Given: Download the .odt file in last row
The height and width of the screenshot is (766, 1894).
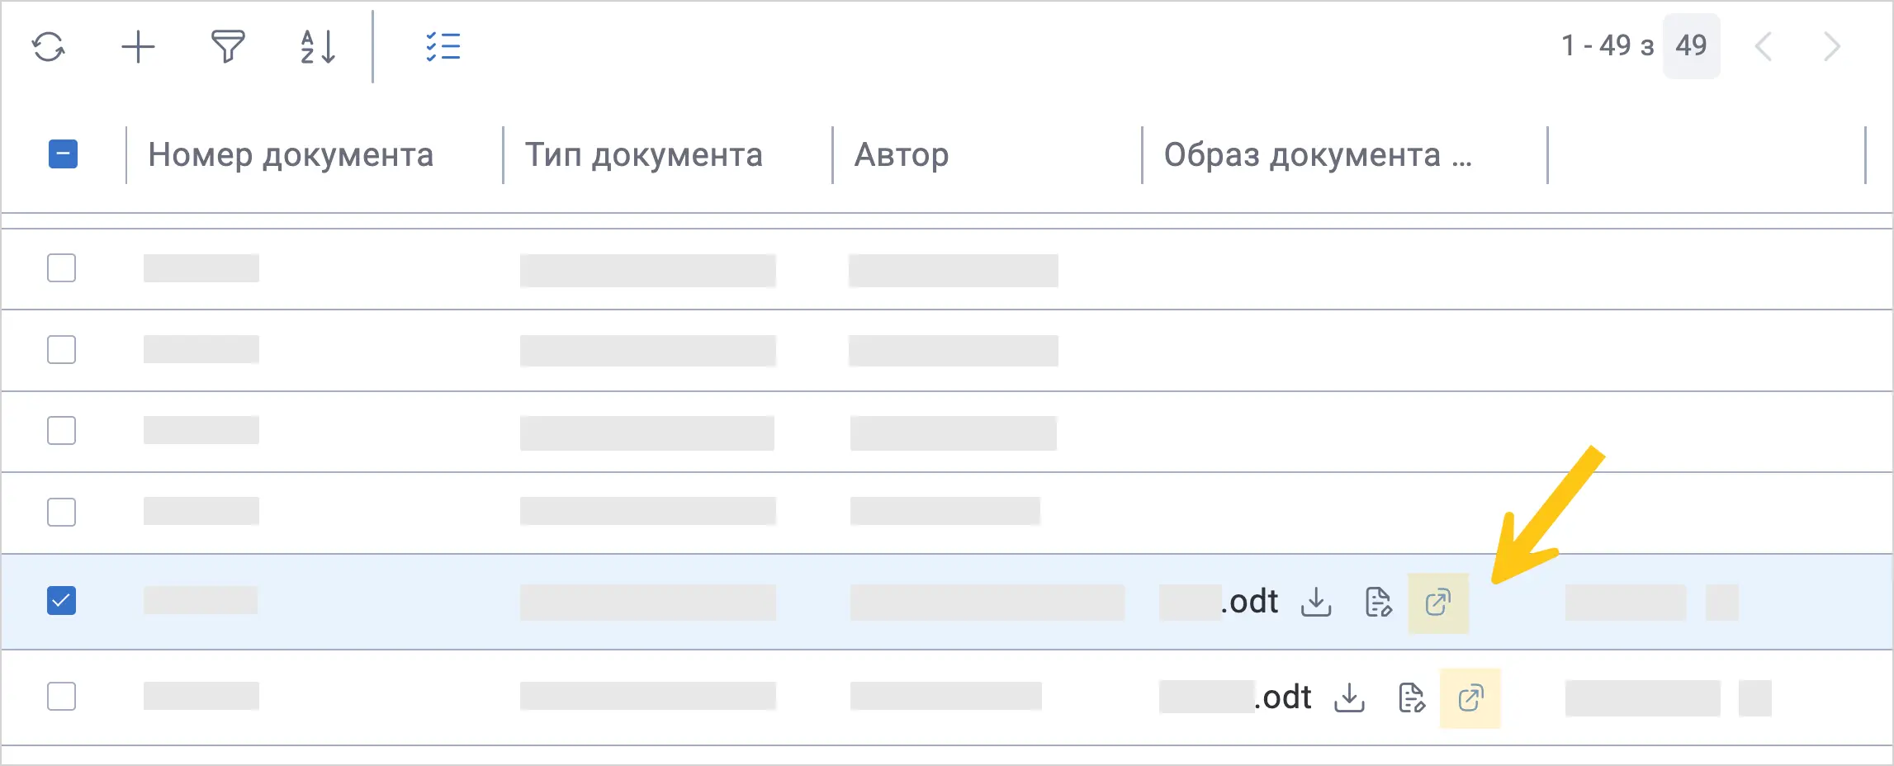Looking at the screenshot, I should click(x=1349, y=697).
